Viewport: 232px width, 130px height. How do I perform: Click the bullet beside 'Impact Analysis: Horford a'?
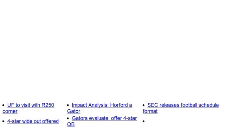[x=68, y=105]
